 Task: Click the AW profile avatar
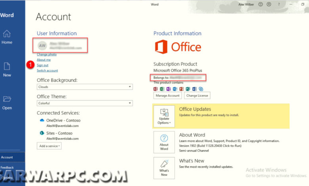pos(42,46)
